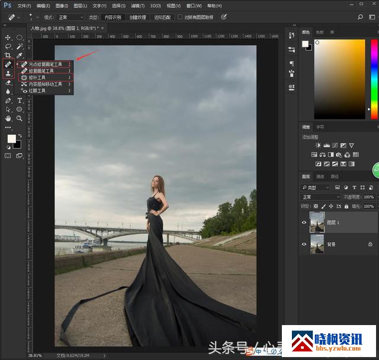Image resolution: width=379 pixels, height=360 pixels.
Task: Choose 红眼工具 from the flyout
Action: tap(46, 91)
